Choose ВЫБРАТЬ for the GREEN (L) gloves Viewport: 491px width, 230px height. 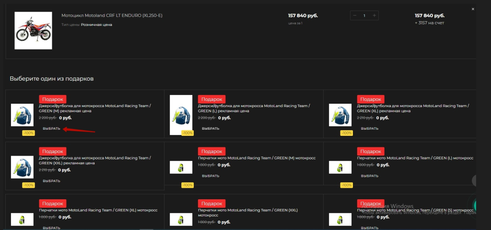pyautogui.click(x=369, y=176)
